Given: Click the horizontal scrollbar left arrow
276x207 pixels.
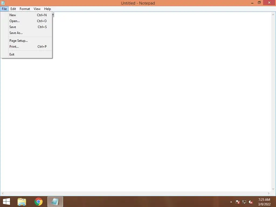Looking at the screenshot, I should point(3,193).
